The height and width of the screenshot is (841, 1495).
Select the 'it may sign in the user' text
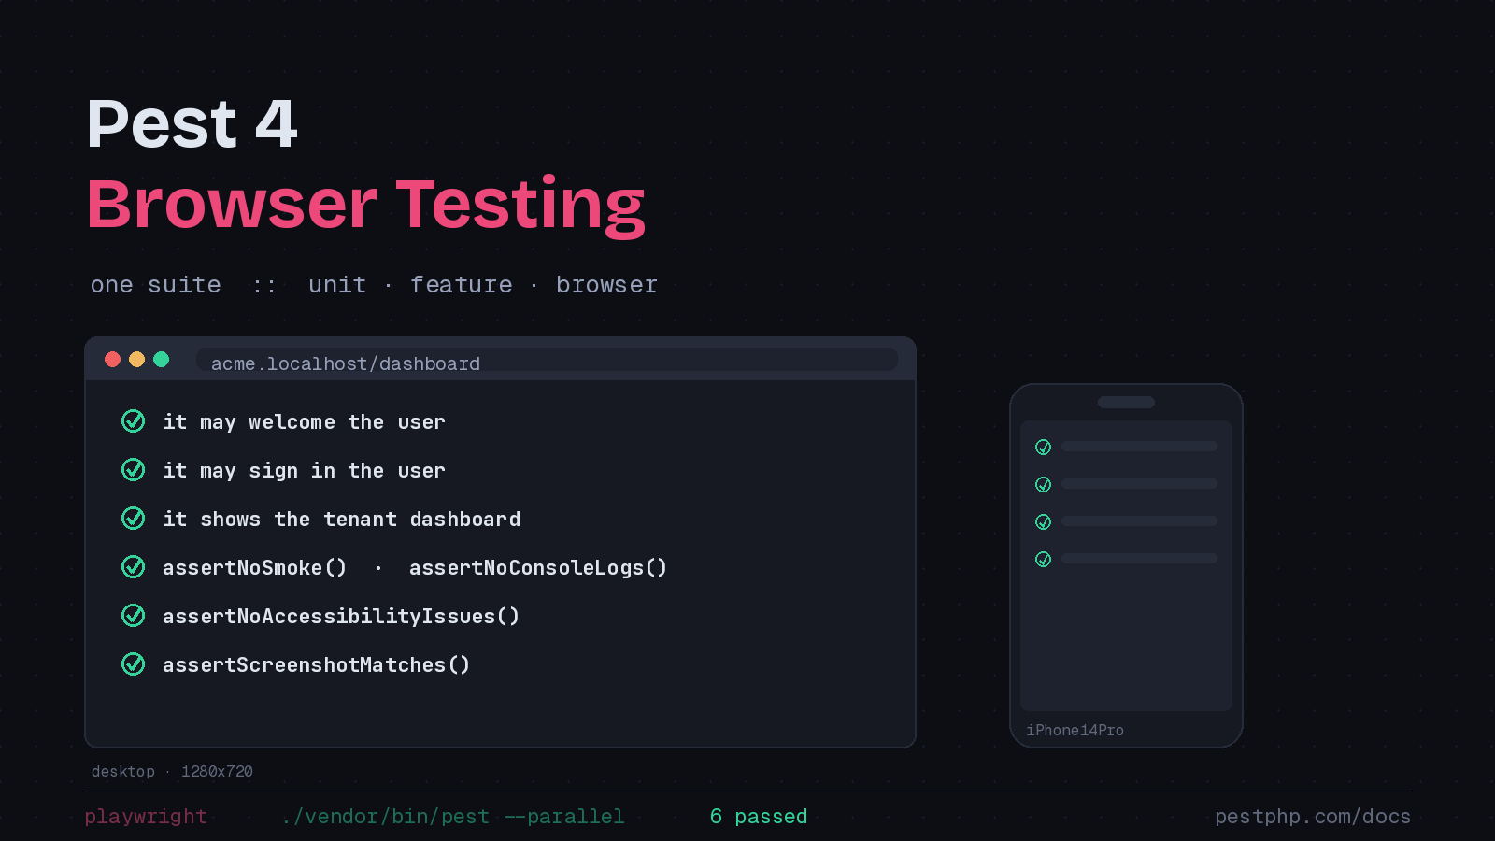pos(304,471)
